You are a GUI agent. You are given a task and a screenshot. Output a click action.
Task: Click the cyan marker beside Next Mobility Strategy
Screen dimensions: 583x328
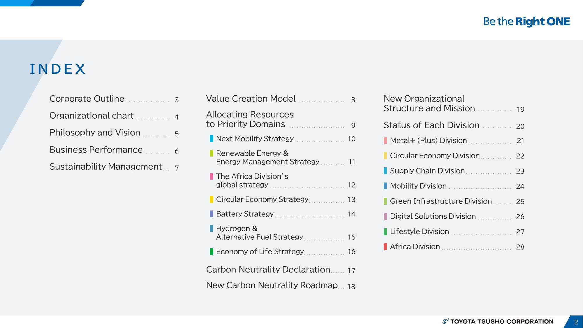click(x=212, y=139)
